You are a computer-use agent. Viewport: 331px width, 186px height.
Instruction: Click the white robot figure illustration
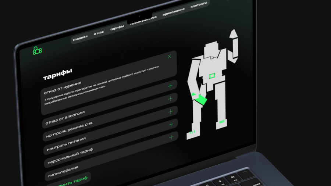click(212, 84)
